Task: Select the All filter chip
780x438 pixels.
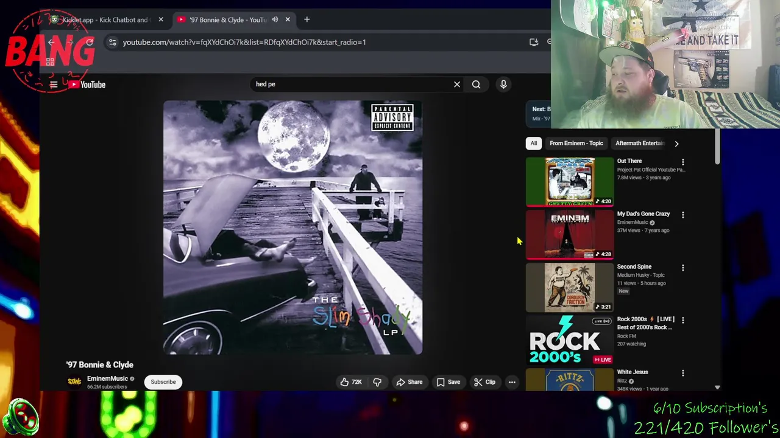Action: pos(534,144)
